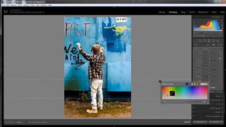Expand the Detail panel
Viewport: 226px width, 127px height.
[222, 112]
